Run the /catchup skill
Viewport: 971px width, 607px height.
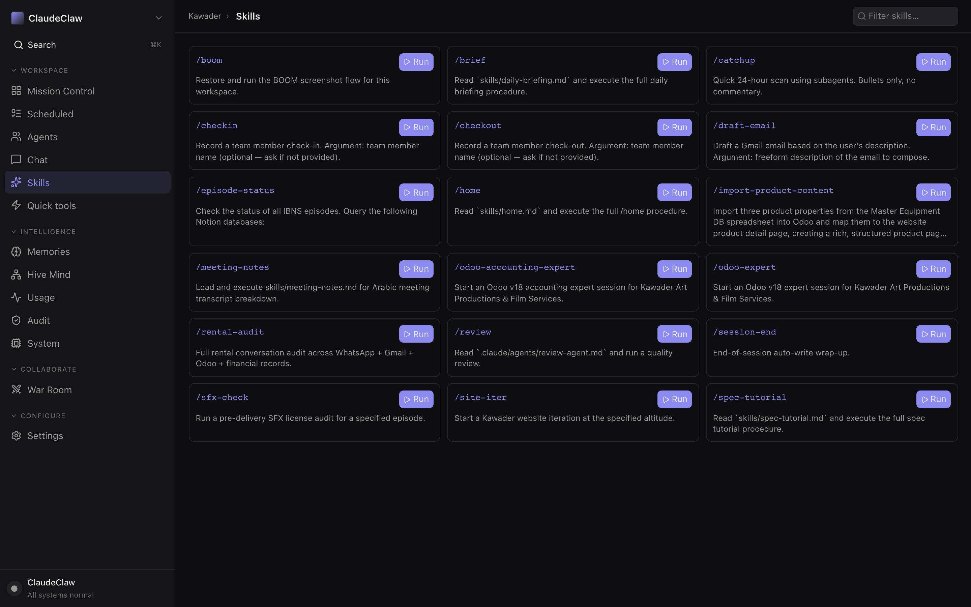pyautogui.click(x=933, y=62)
